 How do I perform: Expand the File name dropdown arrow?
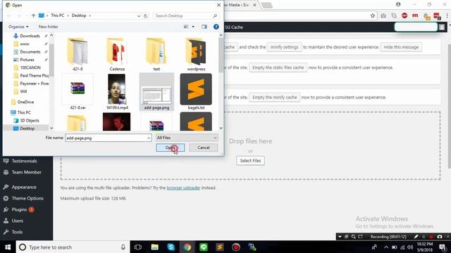click(149, 138)
